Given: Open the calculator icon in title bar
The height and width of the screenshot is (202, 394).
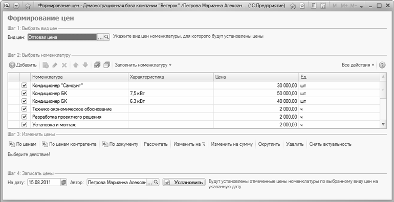Looking at the screenshot, I should (x=313, y=6).
